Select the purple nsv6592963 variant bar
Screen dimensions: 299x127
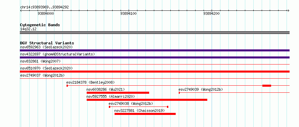point(155,50)
